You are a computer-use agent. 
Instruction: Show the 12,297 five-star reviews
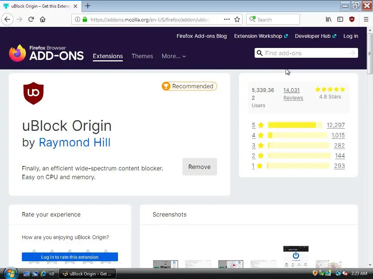(x=335, y=125)
